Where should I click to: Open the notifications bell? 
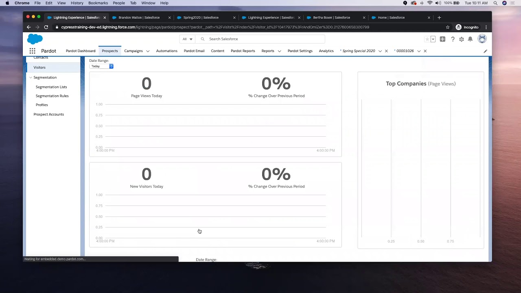470,39
